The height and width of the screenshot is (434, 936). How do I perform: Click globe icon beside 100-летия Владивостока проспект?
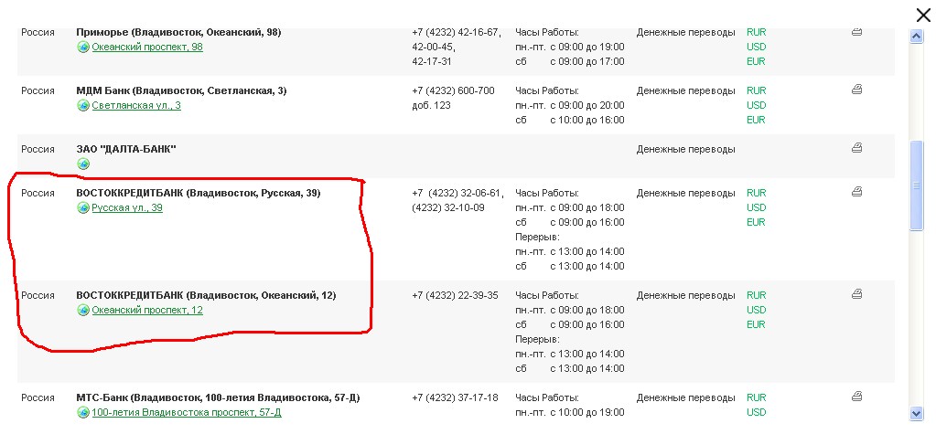click(83, 413)
